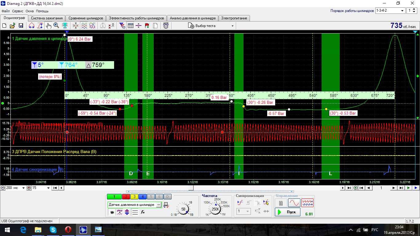Show the table grid view icon
The width and height of the screenshot is (420, 236).
click(x=130, y=26)
